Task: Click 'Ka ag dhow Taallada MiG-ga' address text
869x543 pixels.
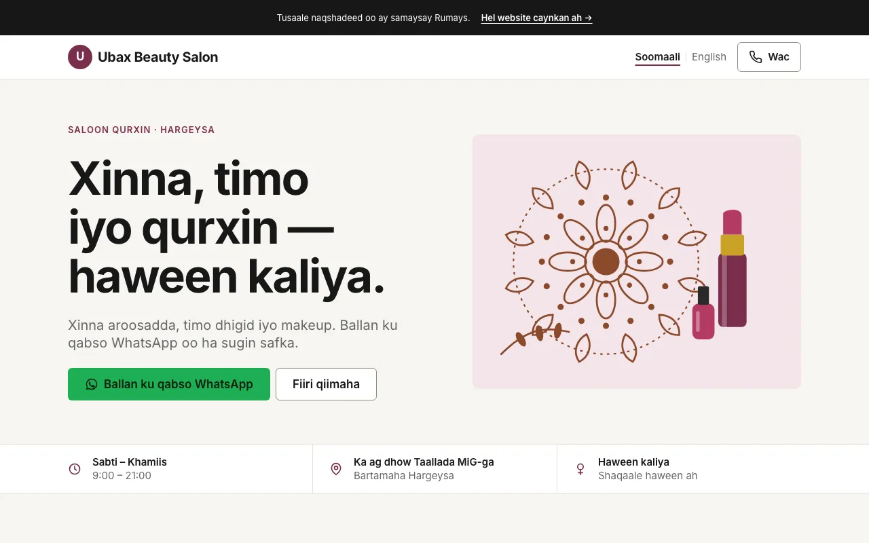Action: [x=424, y=462]
